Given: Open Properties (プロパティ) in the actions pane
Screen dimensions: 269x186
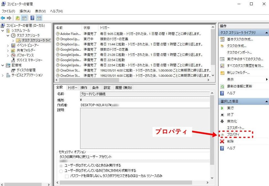Looking at the screenshot, I should click(x=233, y=135).
